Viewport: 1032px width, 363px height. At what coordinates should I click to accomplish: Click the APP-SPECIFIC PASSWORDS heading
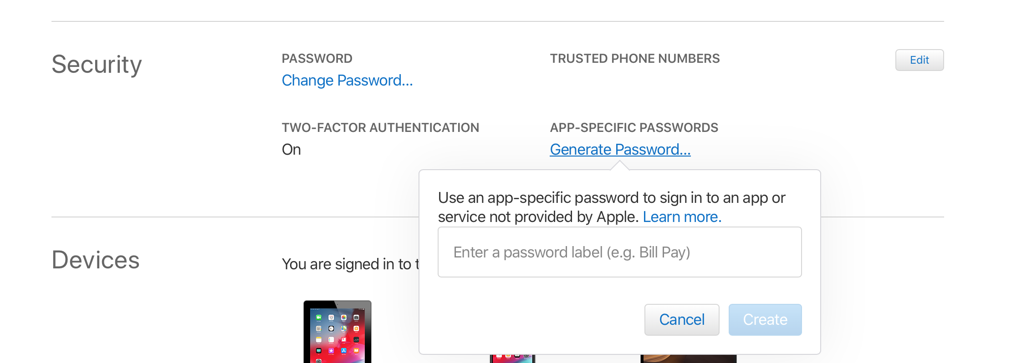[634, 127]
